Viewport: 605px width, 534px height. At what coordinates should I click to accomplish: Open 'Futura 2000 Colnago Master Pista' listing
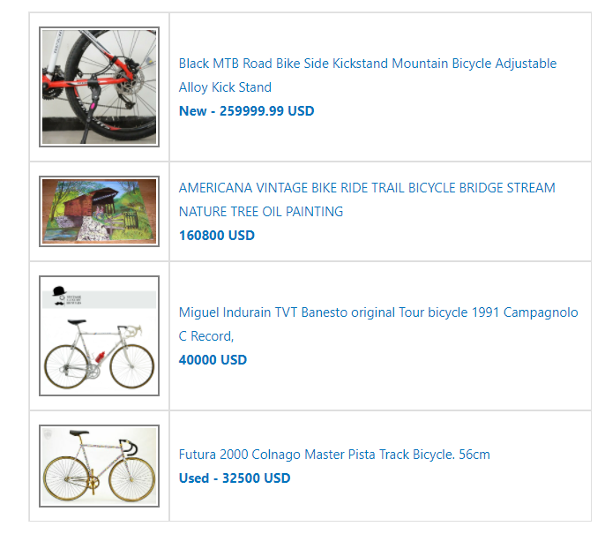(334, 454)
